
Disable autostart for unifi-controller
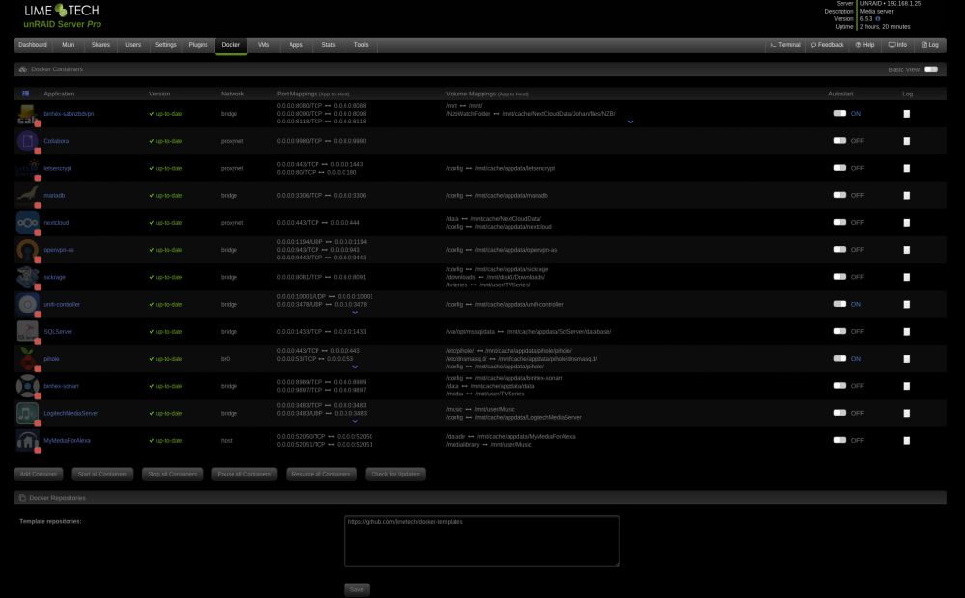coord(840,304)
